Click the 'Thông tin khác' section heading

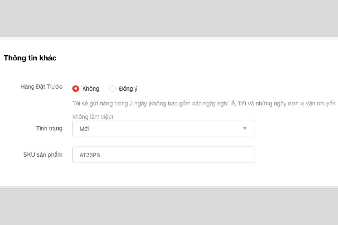pos(30,58)
